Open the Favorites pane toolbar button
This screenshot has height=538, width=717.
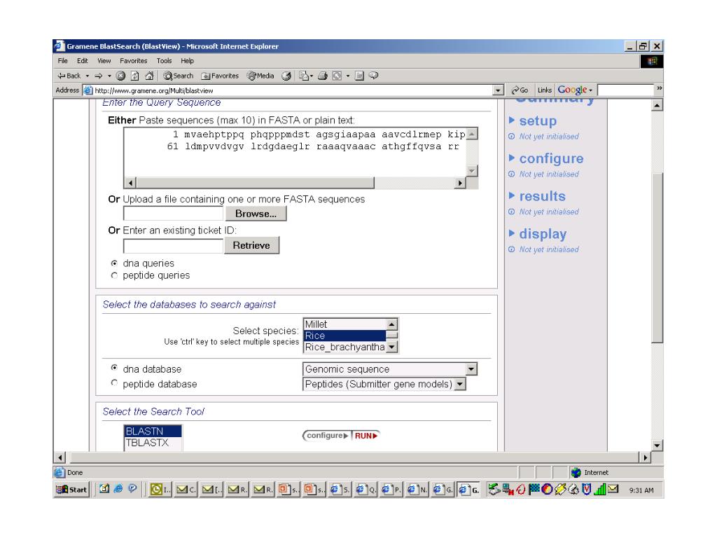coord(220,76)
